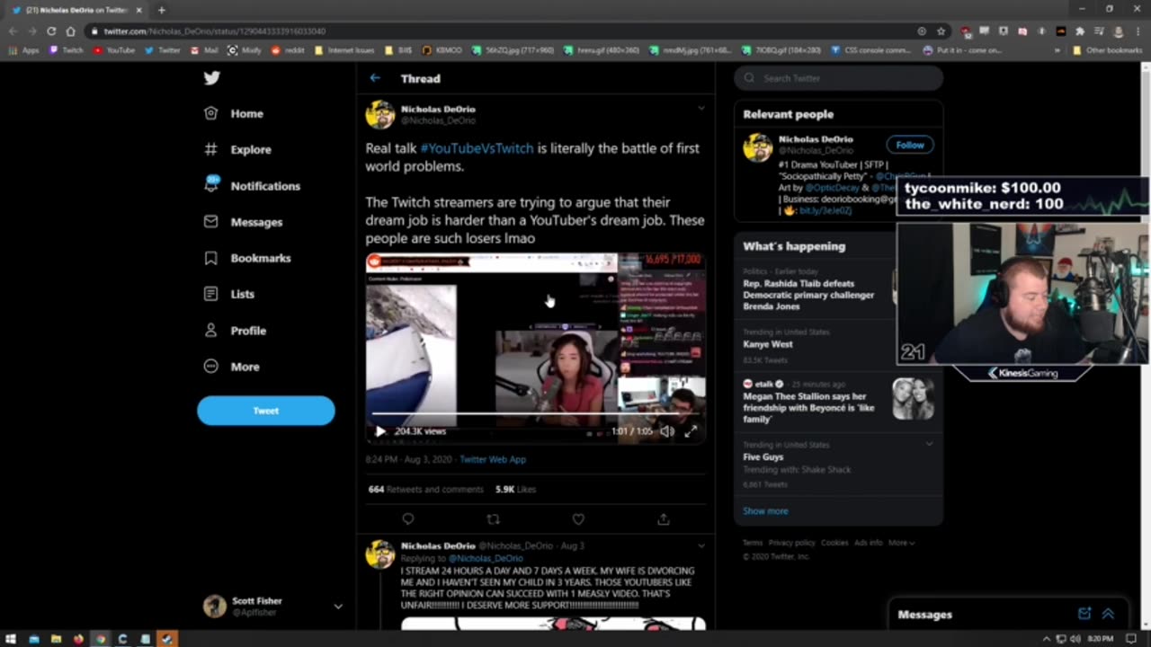This screenshot has width=1151, height=647.
Task: Expand the footer More dropdown
Action: [902, 543]
